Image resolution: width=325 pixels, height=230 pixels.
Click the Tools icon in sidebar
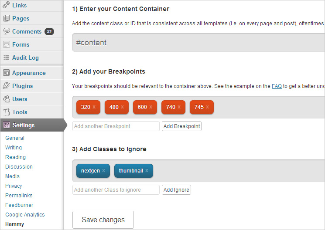[x=7, y=112]
